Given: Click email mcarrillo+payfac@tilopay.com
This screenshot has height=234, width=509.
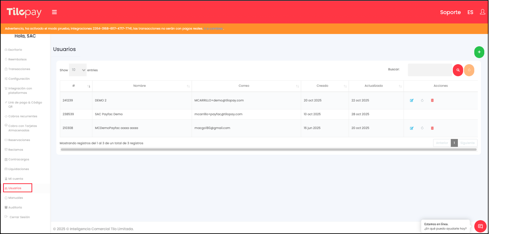Looking at the screenshot, I should [218, 114].
